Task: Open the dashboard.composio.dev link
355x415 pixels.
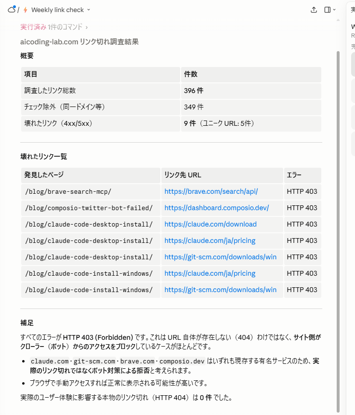Action: pyautogui.click(x=217, y=208)
